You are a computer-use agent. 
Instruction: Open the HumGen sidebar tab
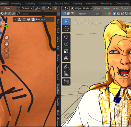pyautogui.click(x=58, y=89)
